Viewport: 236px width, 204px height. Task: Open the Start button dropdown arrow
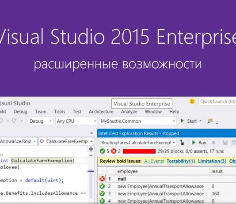tap(200, 121)
